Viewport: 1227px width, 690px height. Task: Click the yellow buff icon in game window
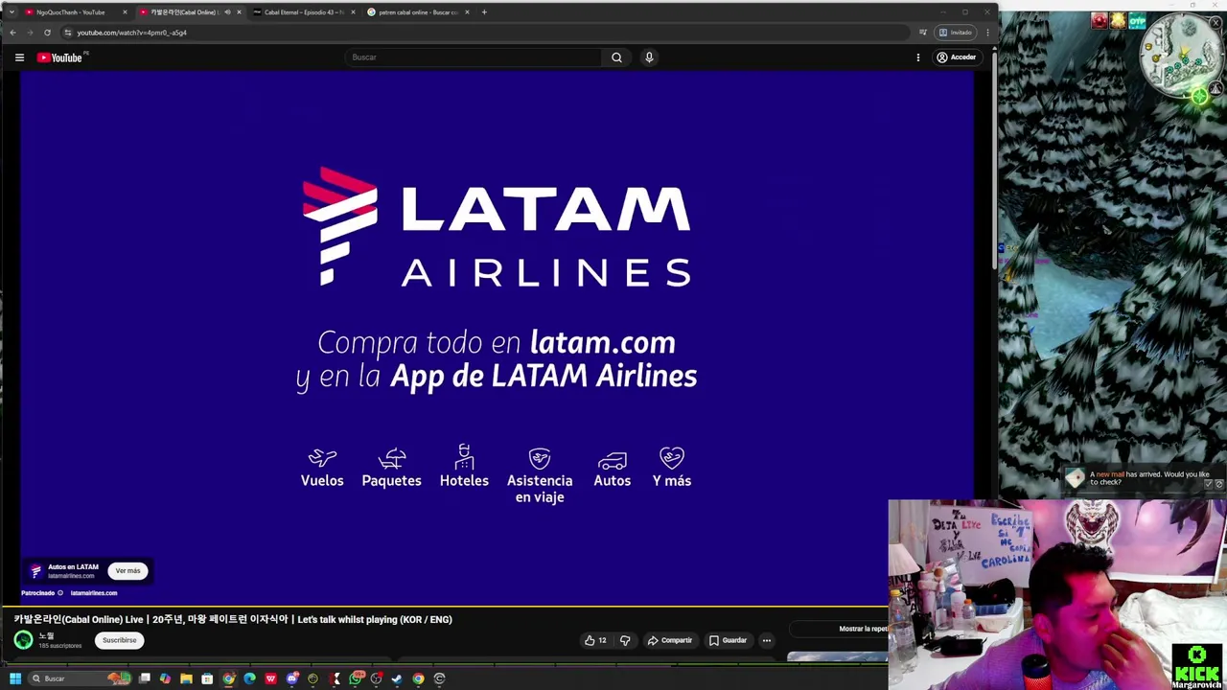[x=1119, y=20]
